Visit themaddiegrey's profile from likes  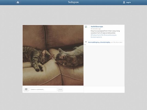pos(94,42)
